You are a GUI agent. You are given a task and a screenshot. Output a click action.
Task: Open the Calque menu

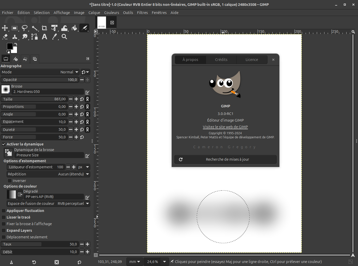click(x=94, y=13)
